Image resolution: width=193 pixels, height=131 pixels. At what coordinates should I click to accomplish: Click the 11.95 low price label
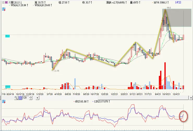tap(57, 71)
